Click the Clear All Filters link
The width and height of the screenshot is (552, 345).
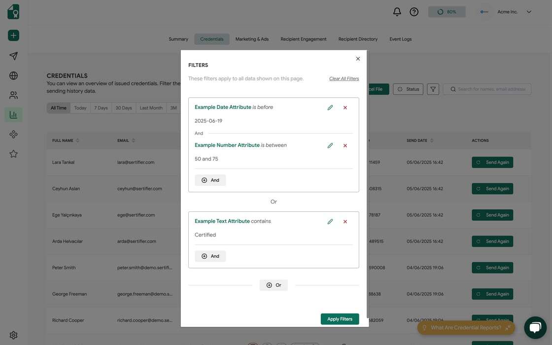[344, 78]
